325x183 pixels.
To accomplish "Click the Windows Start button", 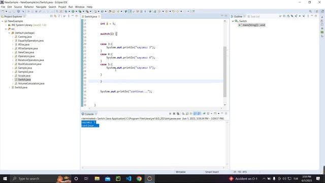I will pos(5,178).
